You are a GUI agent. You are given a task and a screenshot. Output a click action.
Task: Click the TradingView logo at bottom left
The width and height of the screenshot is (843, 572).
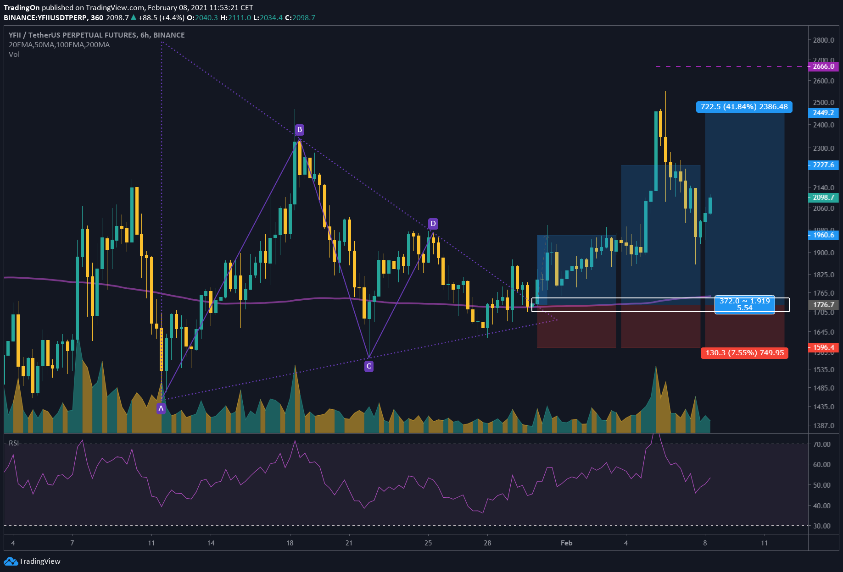[x=32, y=561]
